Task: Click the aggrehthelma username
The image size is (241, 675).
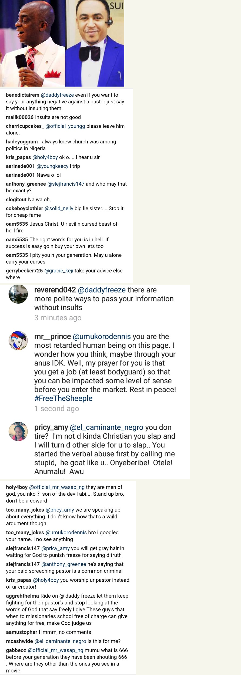Action: pos(22,596)
